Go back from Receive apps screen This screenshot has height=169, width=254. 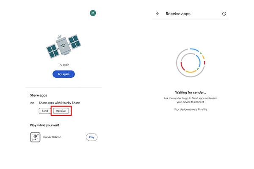pyautogui.click(x=158, y=14)
